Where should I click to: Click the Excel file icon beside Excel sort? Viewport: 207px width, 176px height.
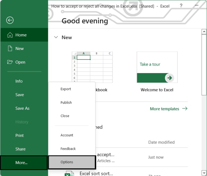[69, 174]
